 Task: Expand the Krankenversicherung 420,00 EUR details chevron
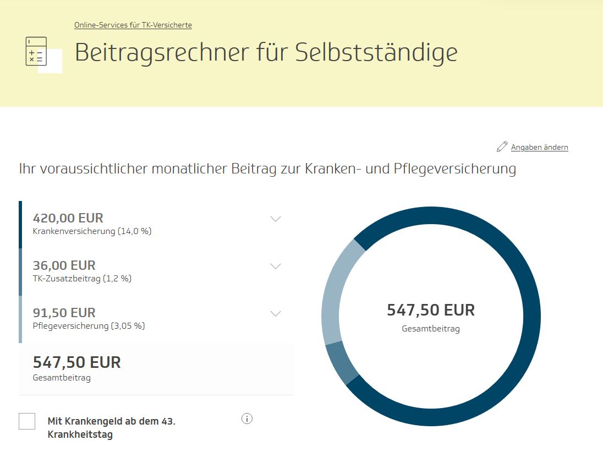click(276, 219)
